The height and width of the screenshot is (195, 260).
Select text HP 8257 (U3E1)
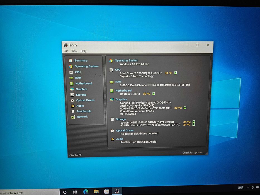tap(130, 94)
